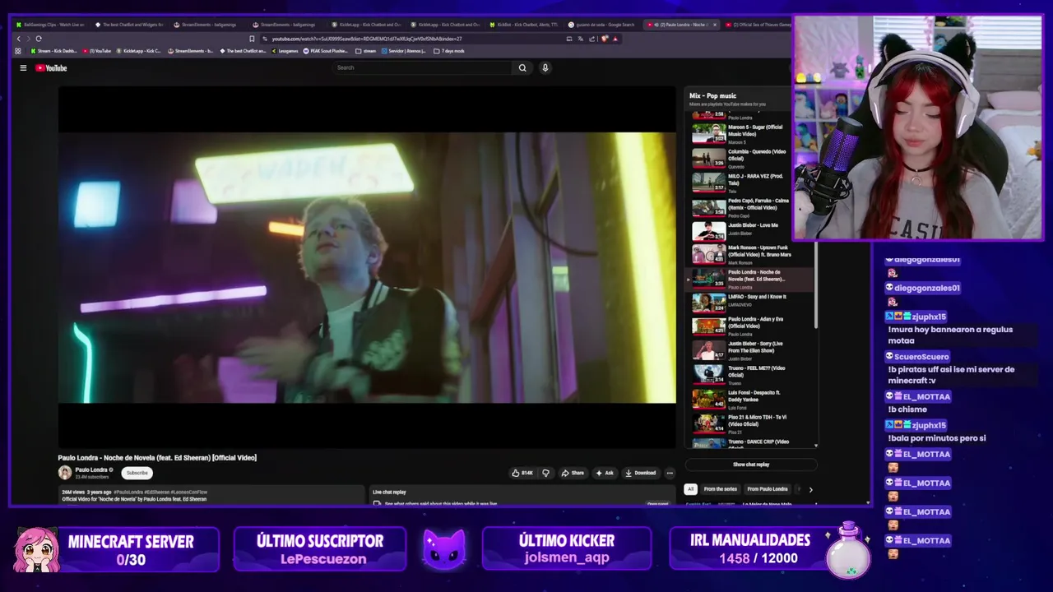
Task: Play Trueno - FEEL ME?? playlist item
Action: (x=751, y=375)
